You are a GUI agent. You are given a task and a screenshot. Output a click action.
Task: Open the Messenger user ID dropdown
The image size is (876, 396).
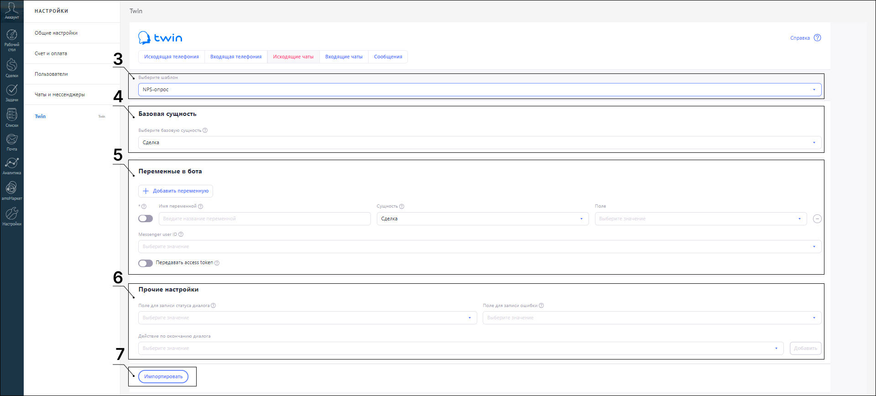point(480,247)
